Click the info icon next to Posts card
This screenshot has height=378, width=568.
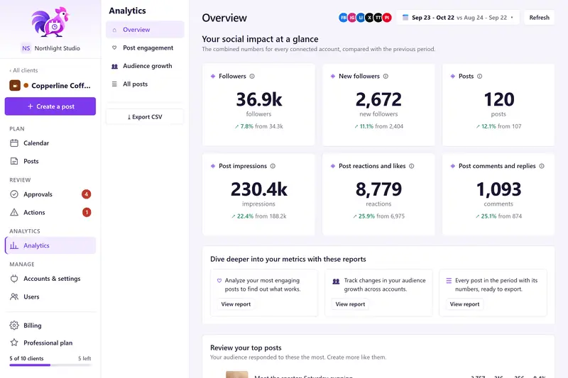point(480,77)
